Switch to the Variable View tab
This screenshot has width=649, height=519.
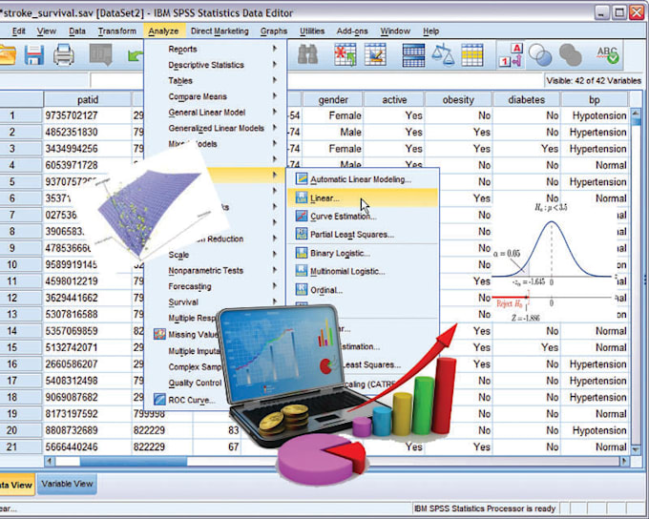point(67,484)
